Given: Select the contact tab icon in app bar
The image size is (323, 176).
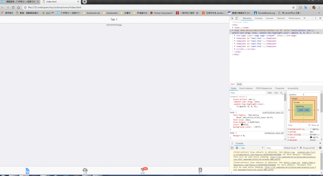Looking at the screenshot, I should point(200,170).
